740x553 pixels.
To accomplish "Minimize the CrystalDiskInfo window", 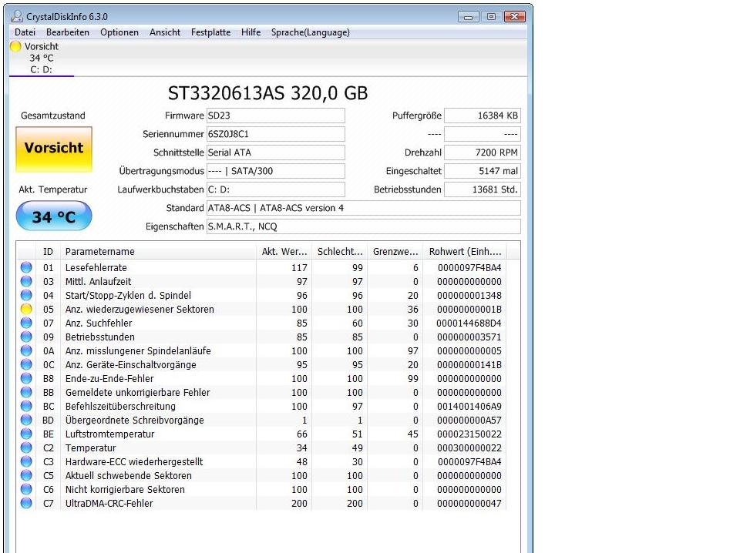I will coord(468,16).
